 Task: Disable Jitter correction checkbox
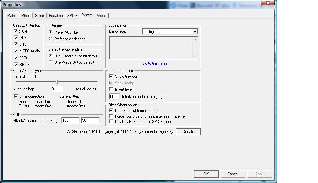16,96
